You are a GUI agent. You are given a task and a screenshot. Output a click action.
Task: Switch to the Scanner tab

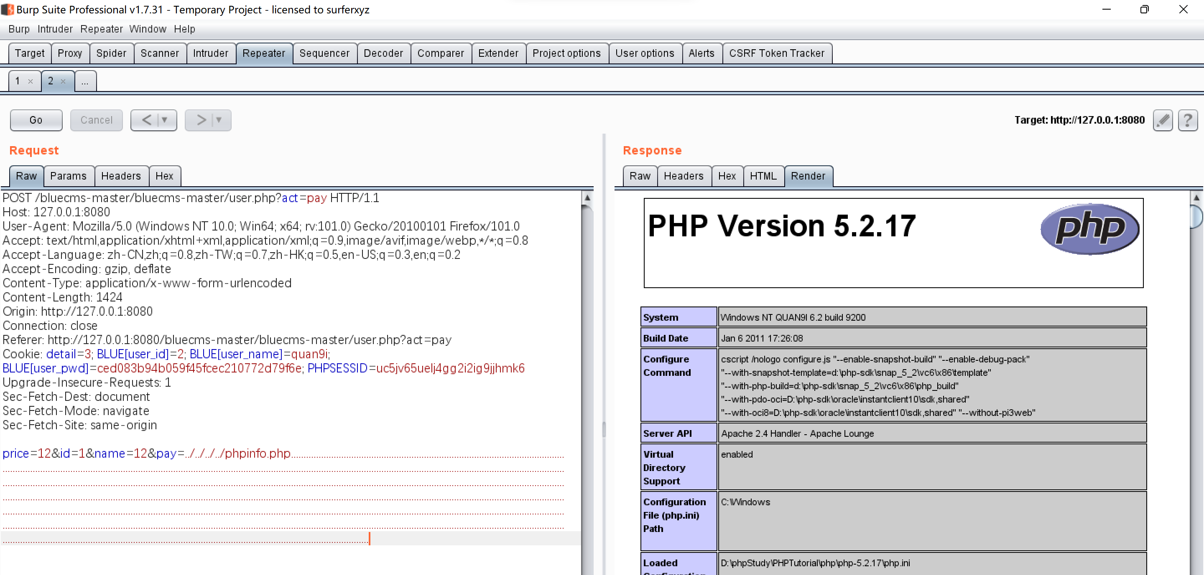pos(160,53)
